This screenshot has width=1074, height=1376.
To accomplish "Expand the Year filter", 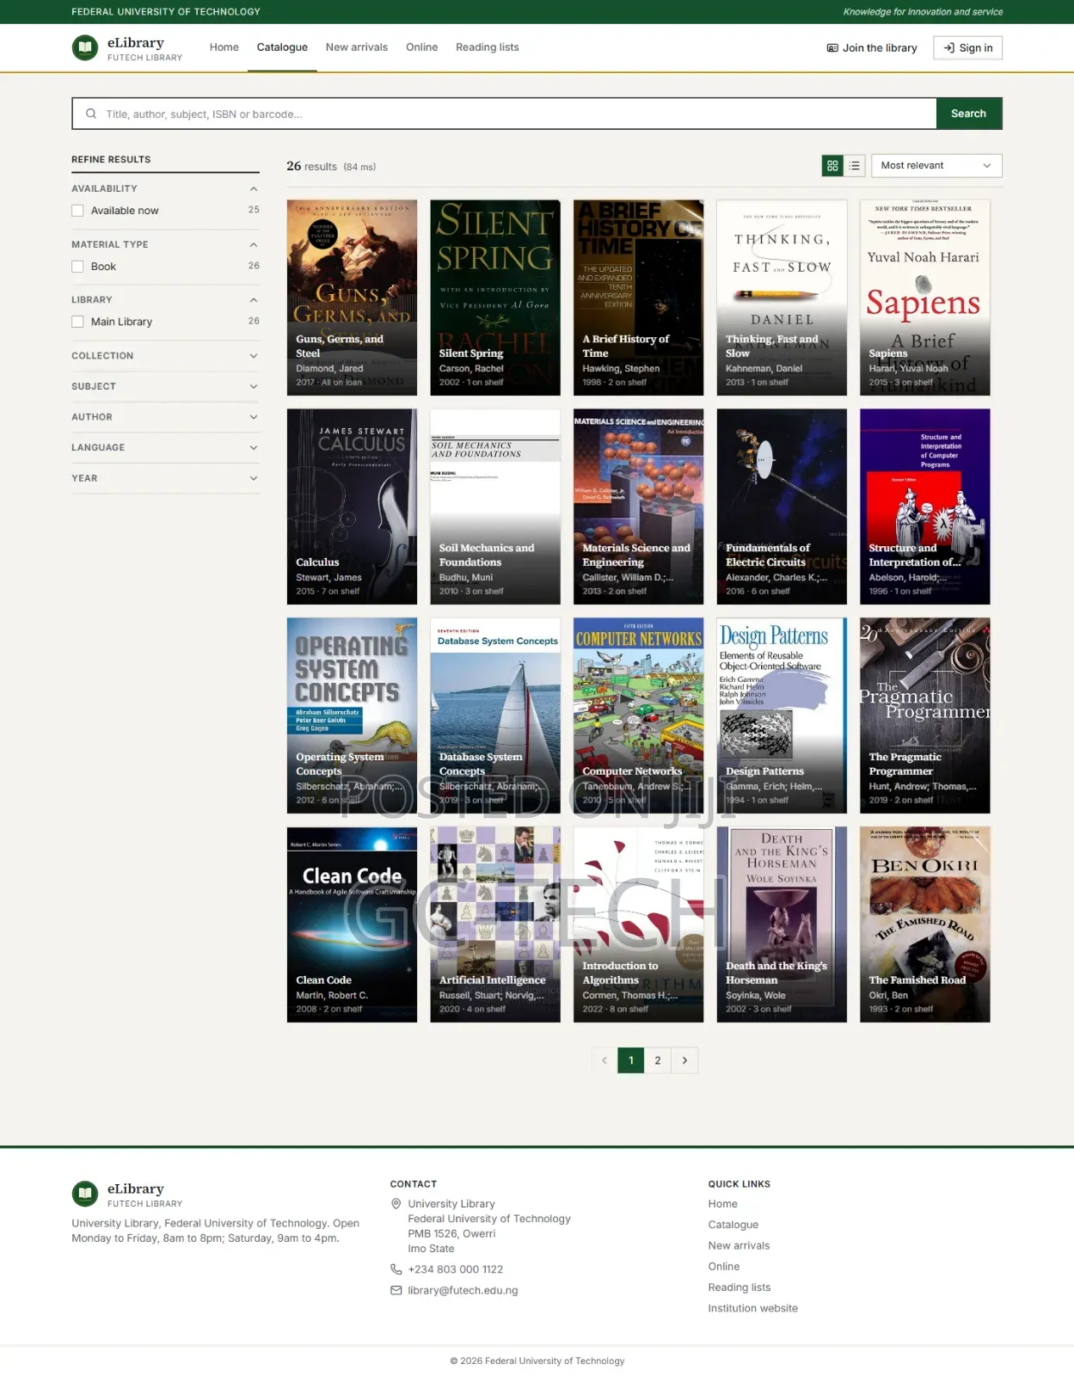I will pos(165,478).
